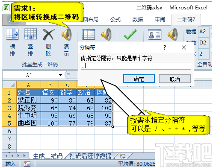
Task: Click the speaker icon beside contact card
Action: click(x=173, y=34)
